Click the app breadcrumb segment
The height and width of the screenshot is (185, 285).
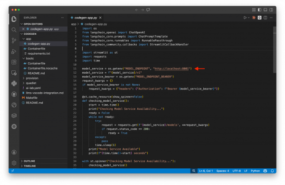coord(74,24)
